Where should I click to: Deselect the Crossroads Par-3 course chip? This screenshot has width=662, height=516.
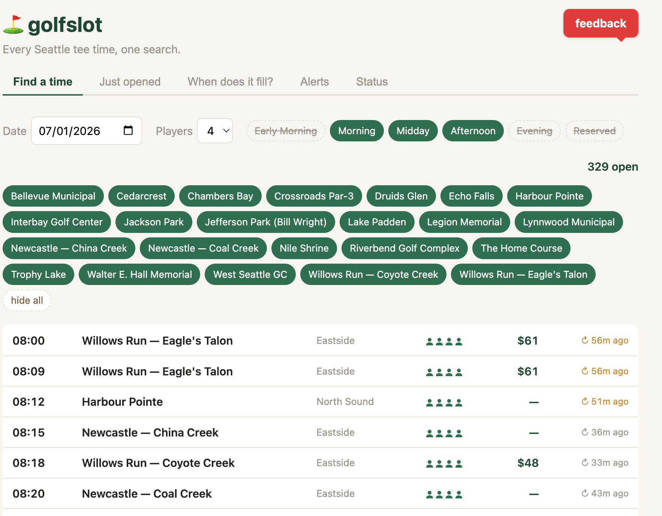(x=314, y=196)
